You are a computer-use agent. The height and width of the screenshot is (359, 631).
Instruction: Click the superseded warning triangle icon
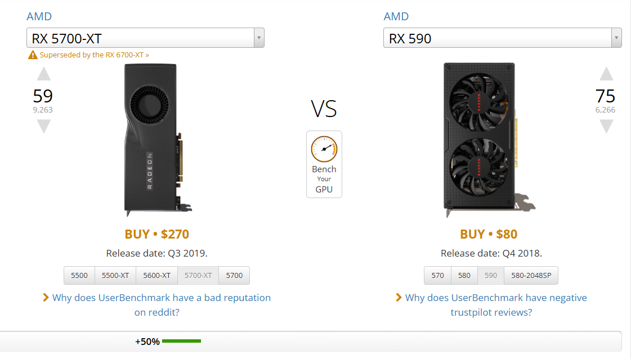(x=33, y=55)
